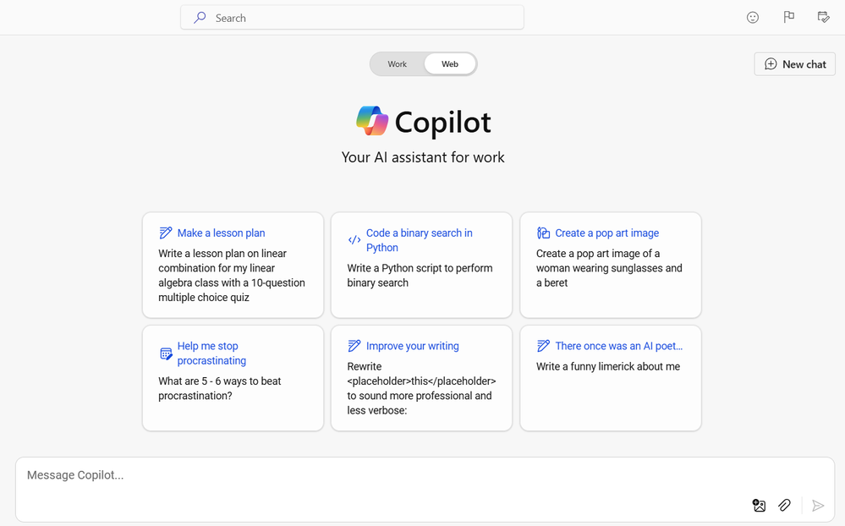Image resolution: width=845 pixels, height=526 pixels.
Task: Switch to the Web mode
Action: pos(450,64)
